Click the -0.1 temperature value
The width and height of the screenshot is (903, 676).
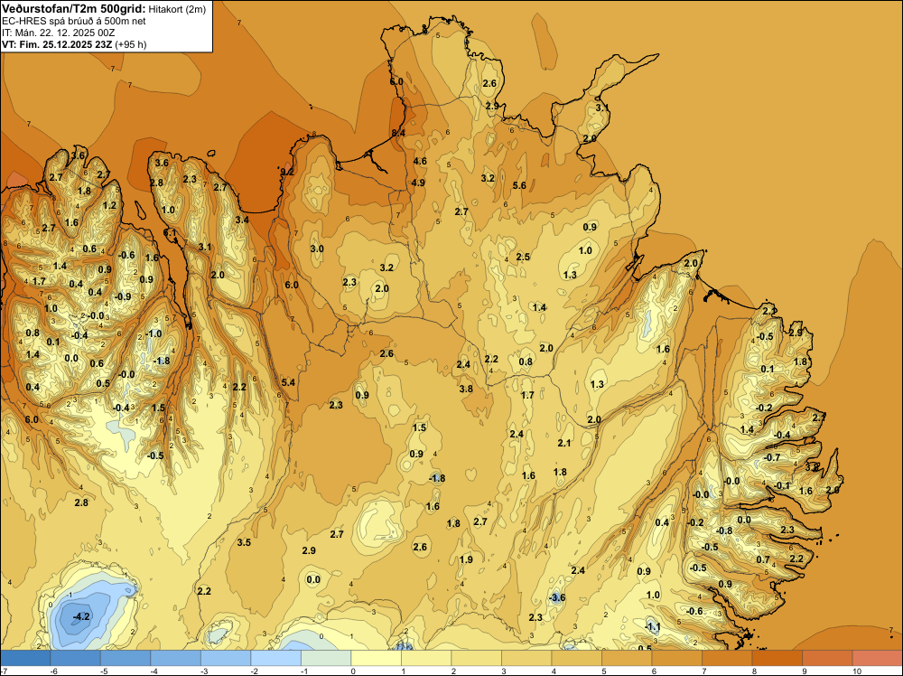782,486
